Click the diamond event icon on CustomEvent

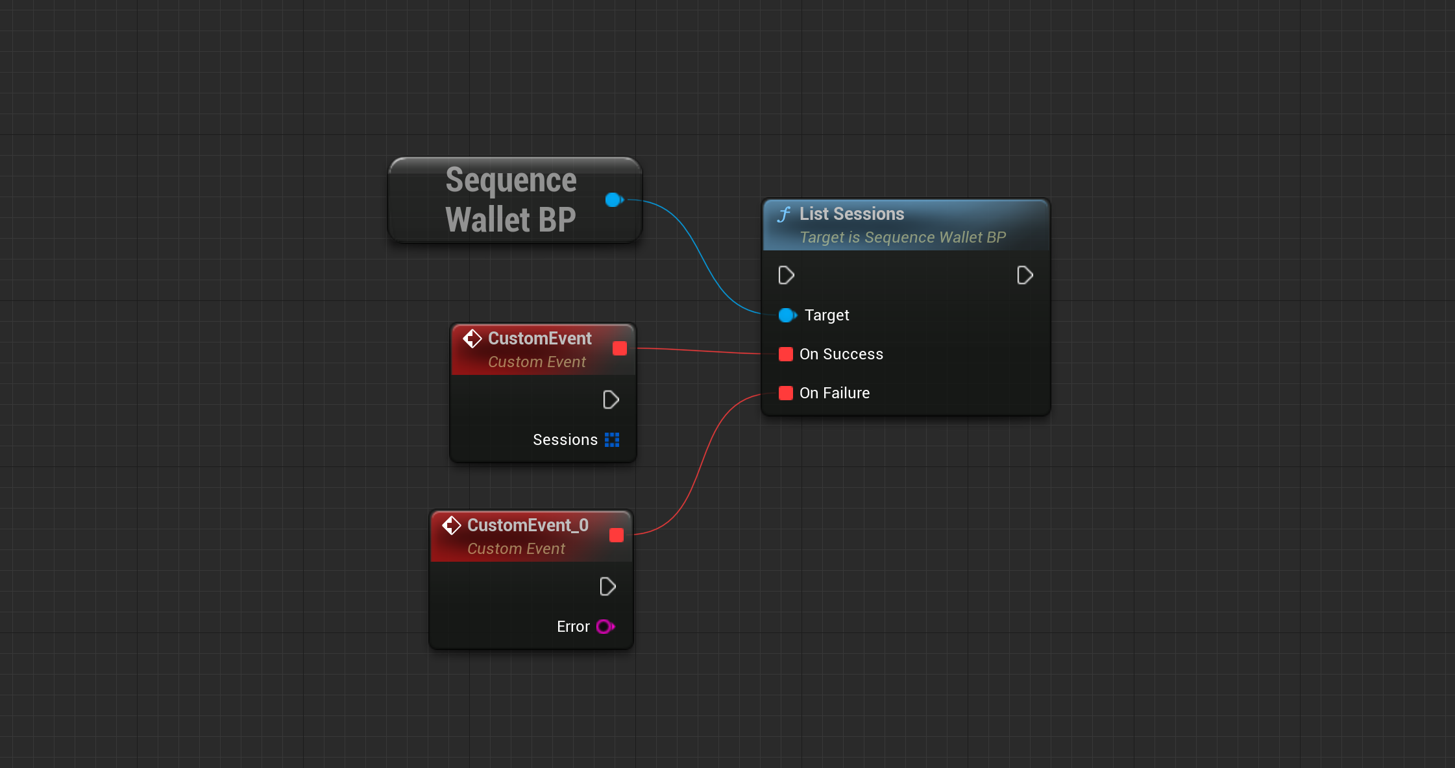coord(472,339)
